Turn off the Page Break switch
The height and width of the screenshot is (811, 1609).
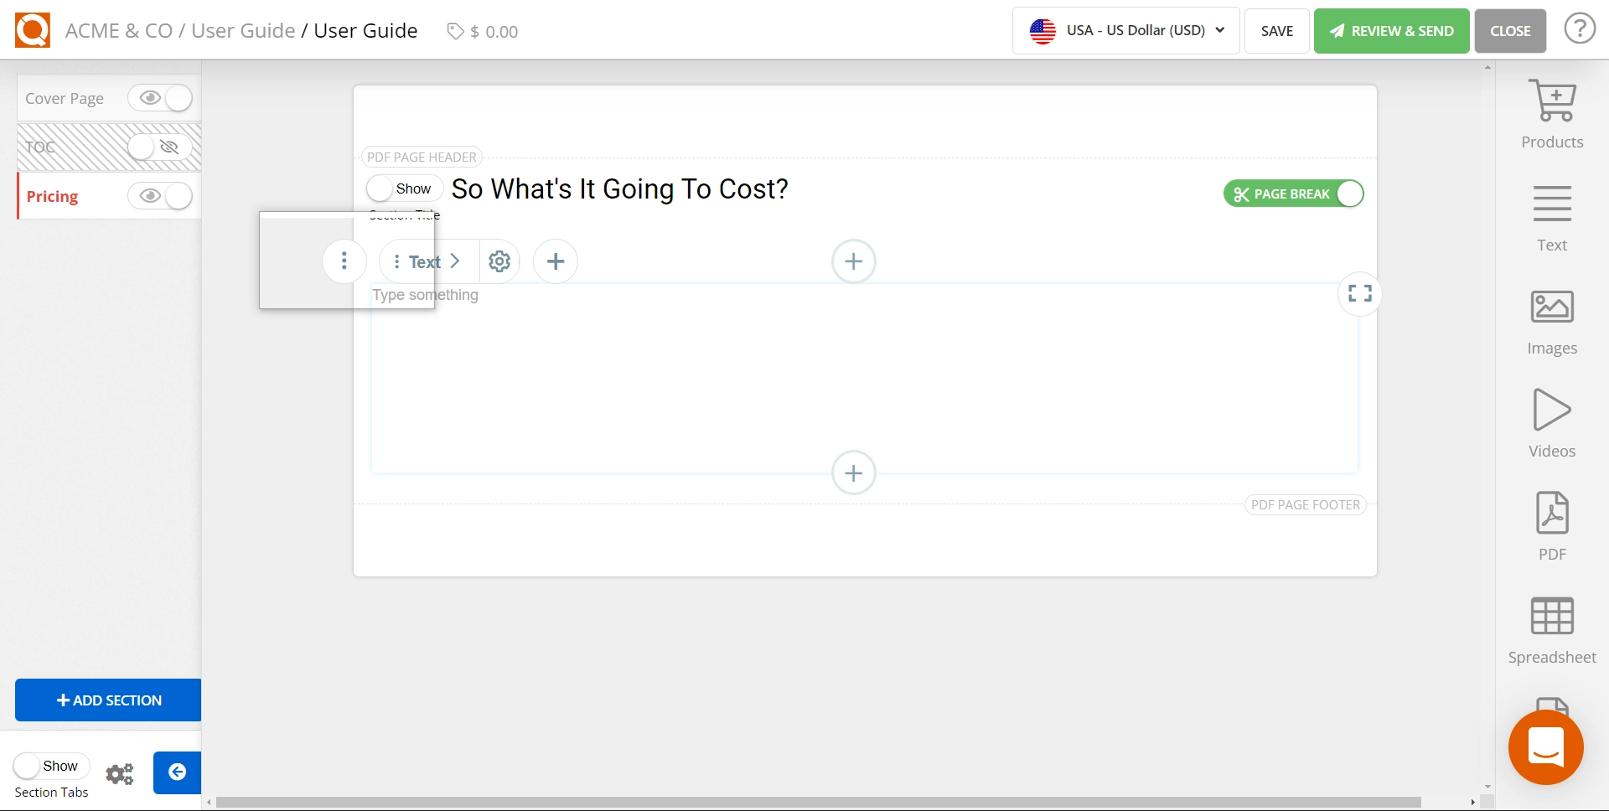pos(1293,194)
